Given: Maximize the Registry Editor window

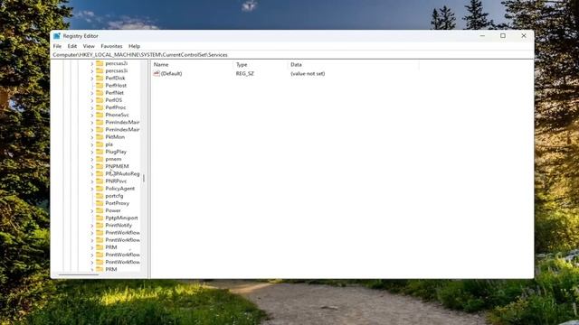Looking at the screenshot, I should (503, 36).
